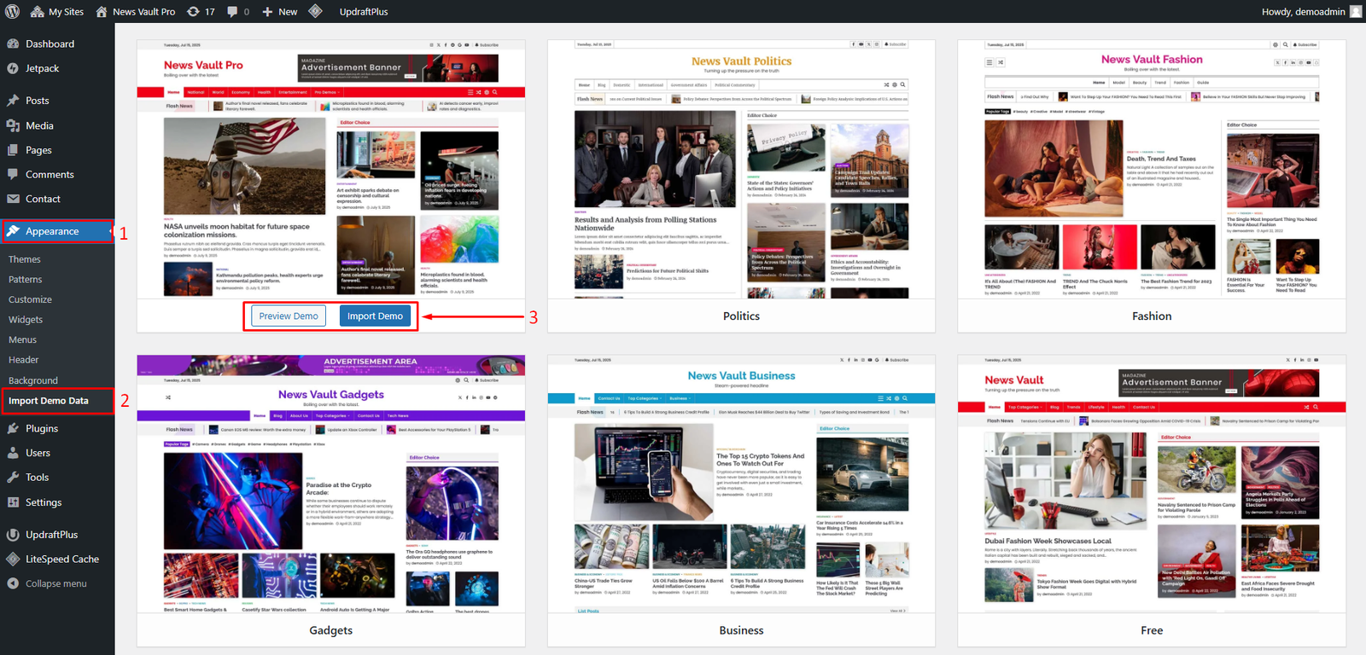Visit News Vault Pro site link
This screenshot has width=1366, height=655.
[x=135, y=11]
